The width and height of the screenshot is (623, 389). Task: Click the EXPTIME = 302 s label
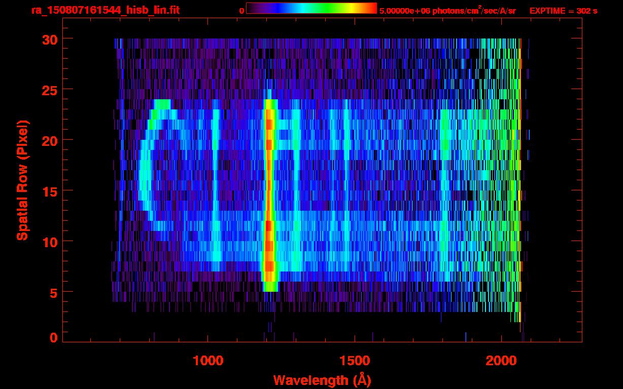563,10
